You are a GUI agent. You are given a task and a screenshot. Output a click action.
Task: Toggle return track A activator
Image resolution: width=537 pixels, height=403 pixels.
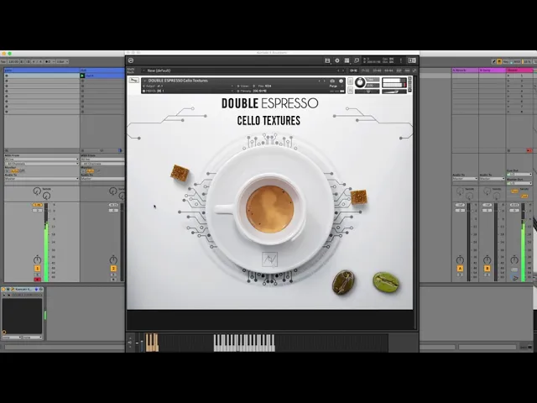point(460,269)
